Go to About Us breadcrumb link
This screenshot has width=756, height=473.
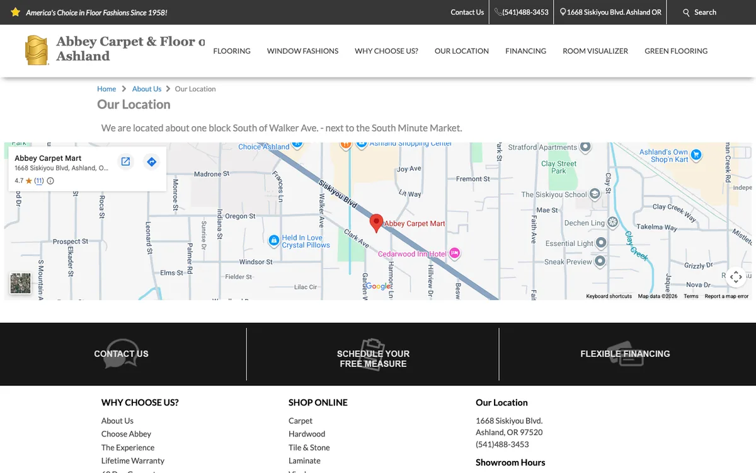pos(147,89)
